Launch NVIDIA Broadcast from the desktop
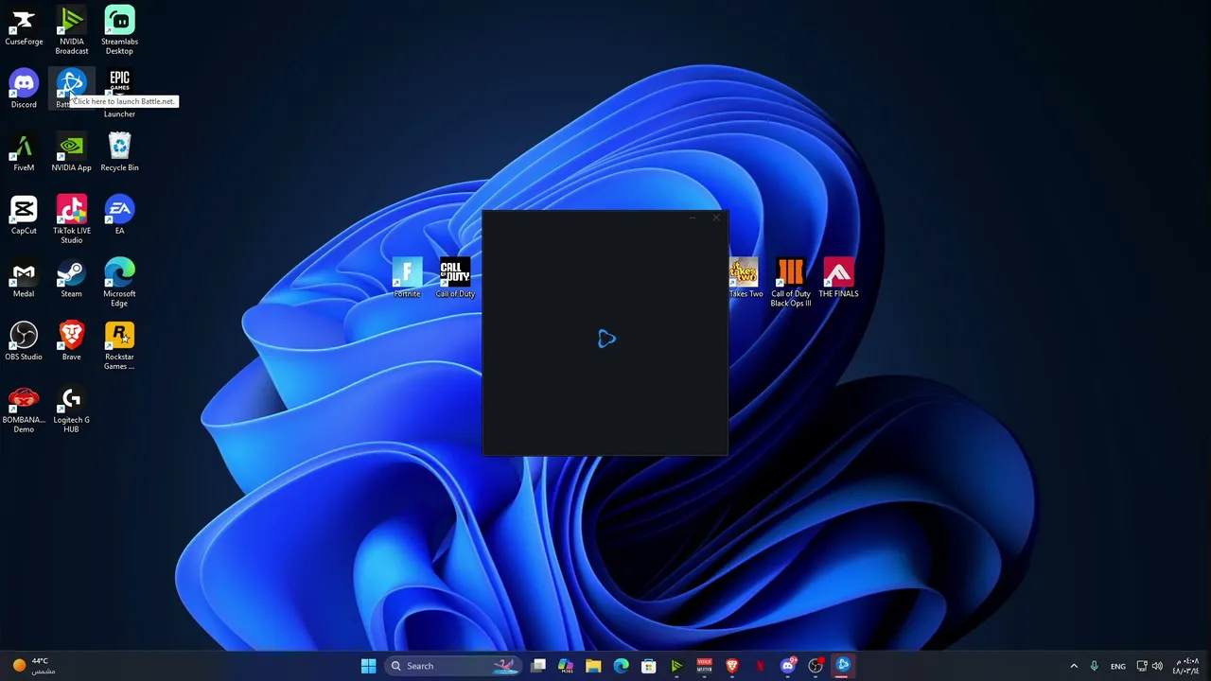This screenshot has height=681, width=1211. (71, 30)
